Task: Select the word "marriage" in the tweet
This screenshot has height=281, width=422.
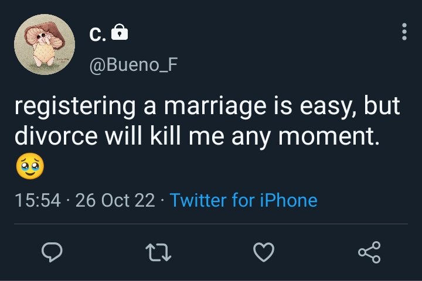Action: pyautogui.click(x=215, y=107)
